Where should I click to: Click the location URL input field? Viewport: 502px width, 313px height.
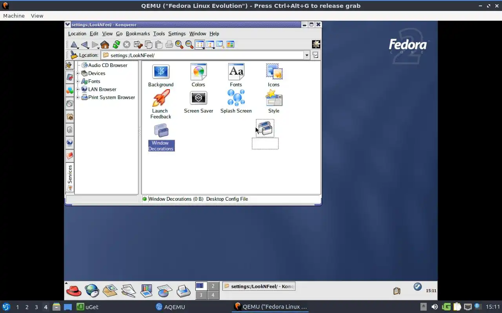[202, 55]
